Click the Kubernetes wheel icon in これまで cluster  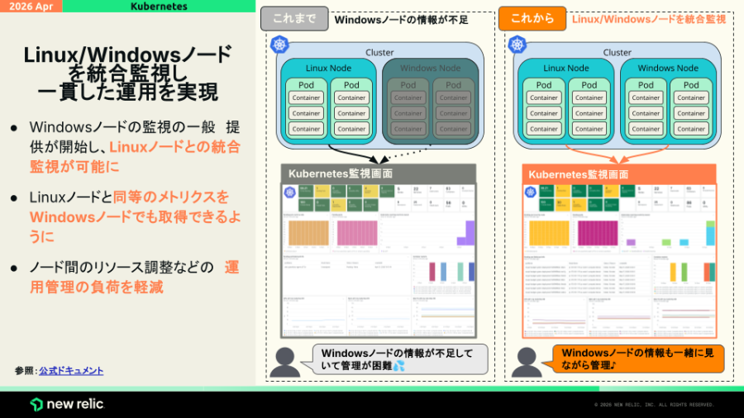(x=279, y=45)
